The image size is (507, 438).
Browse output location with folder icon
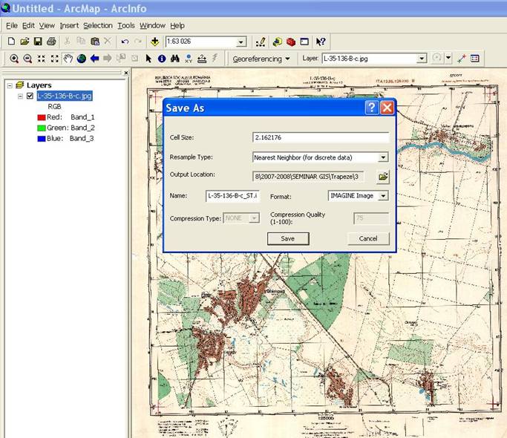[x=383, y=177]
